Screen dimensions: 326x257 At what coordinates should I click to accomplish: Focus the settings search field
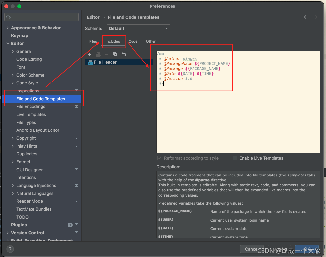coord(41,17)
